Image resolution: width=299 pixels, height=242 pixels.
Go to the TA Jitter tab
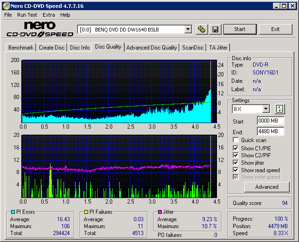218,48
